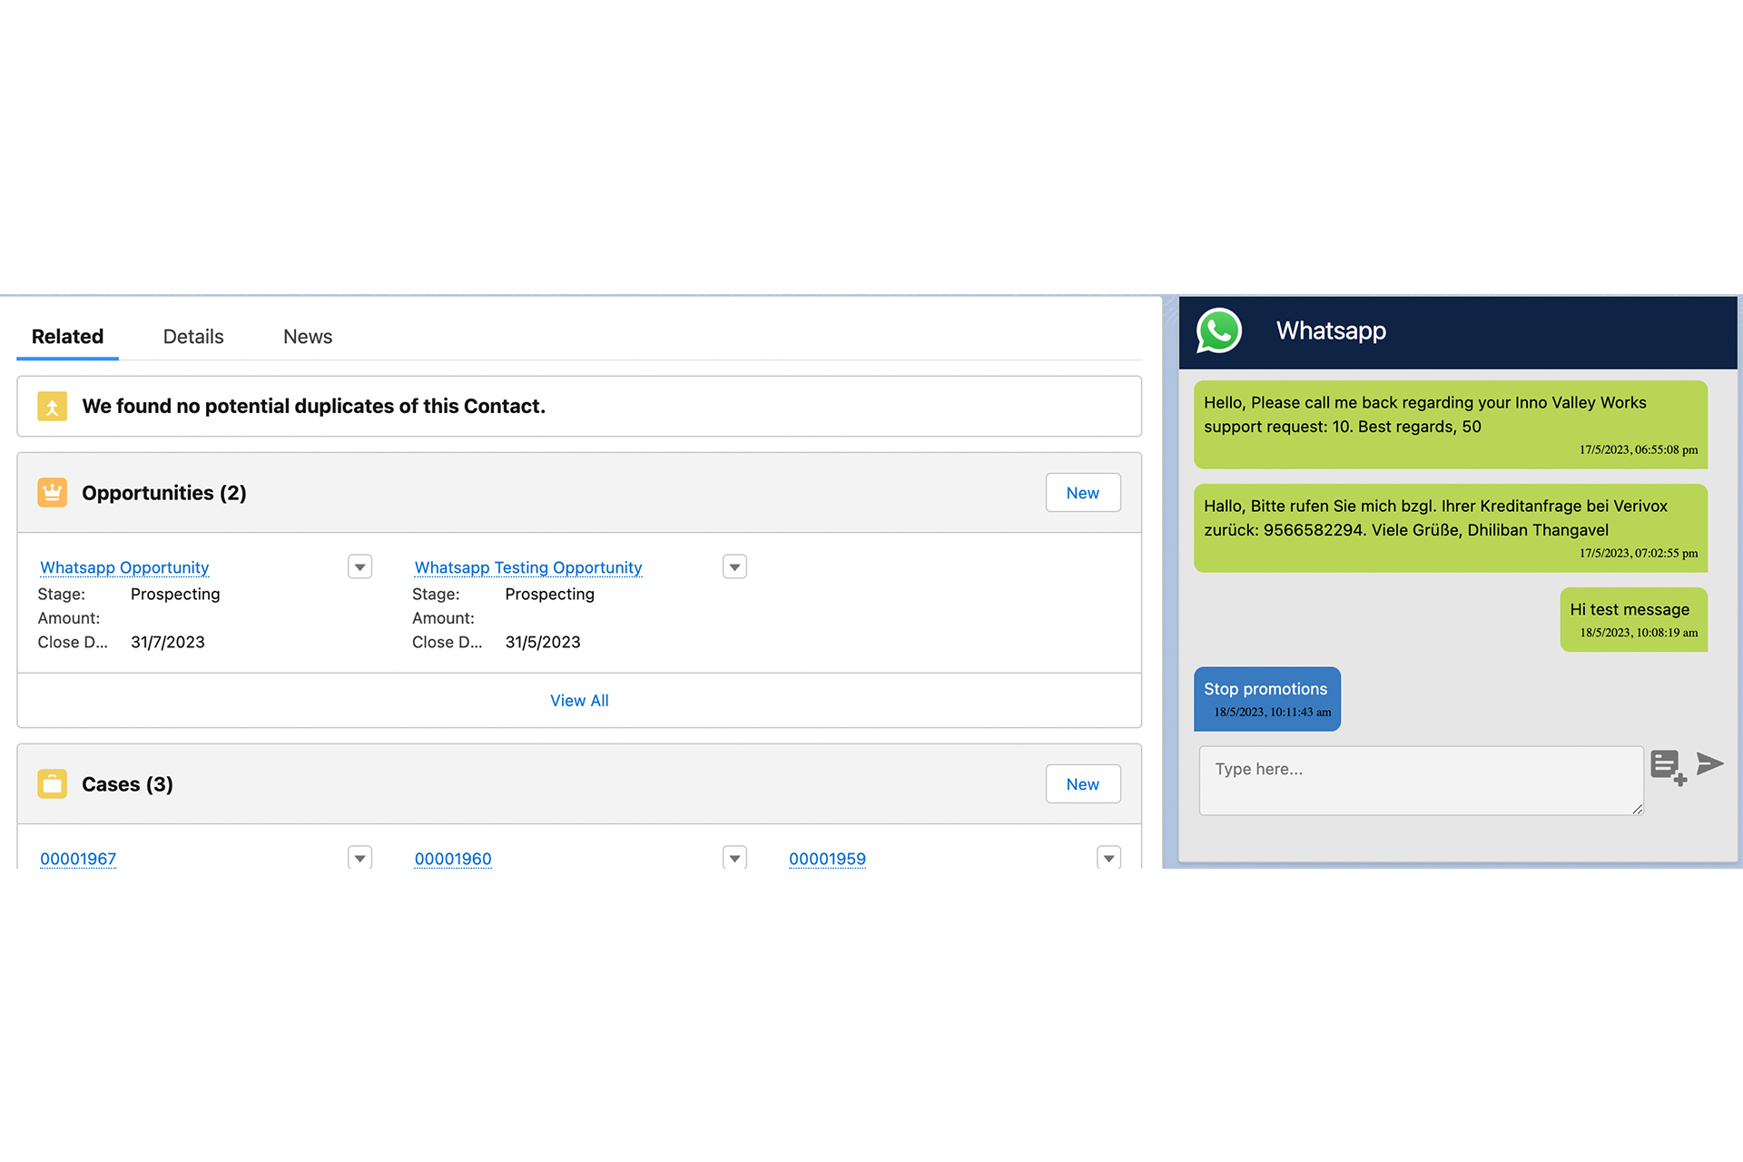Expand actions menu for case 00001959
This screenshot has width=1743, height=1162.
[1108, 858]
